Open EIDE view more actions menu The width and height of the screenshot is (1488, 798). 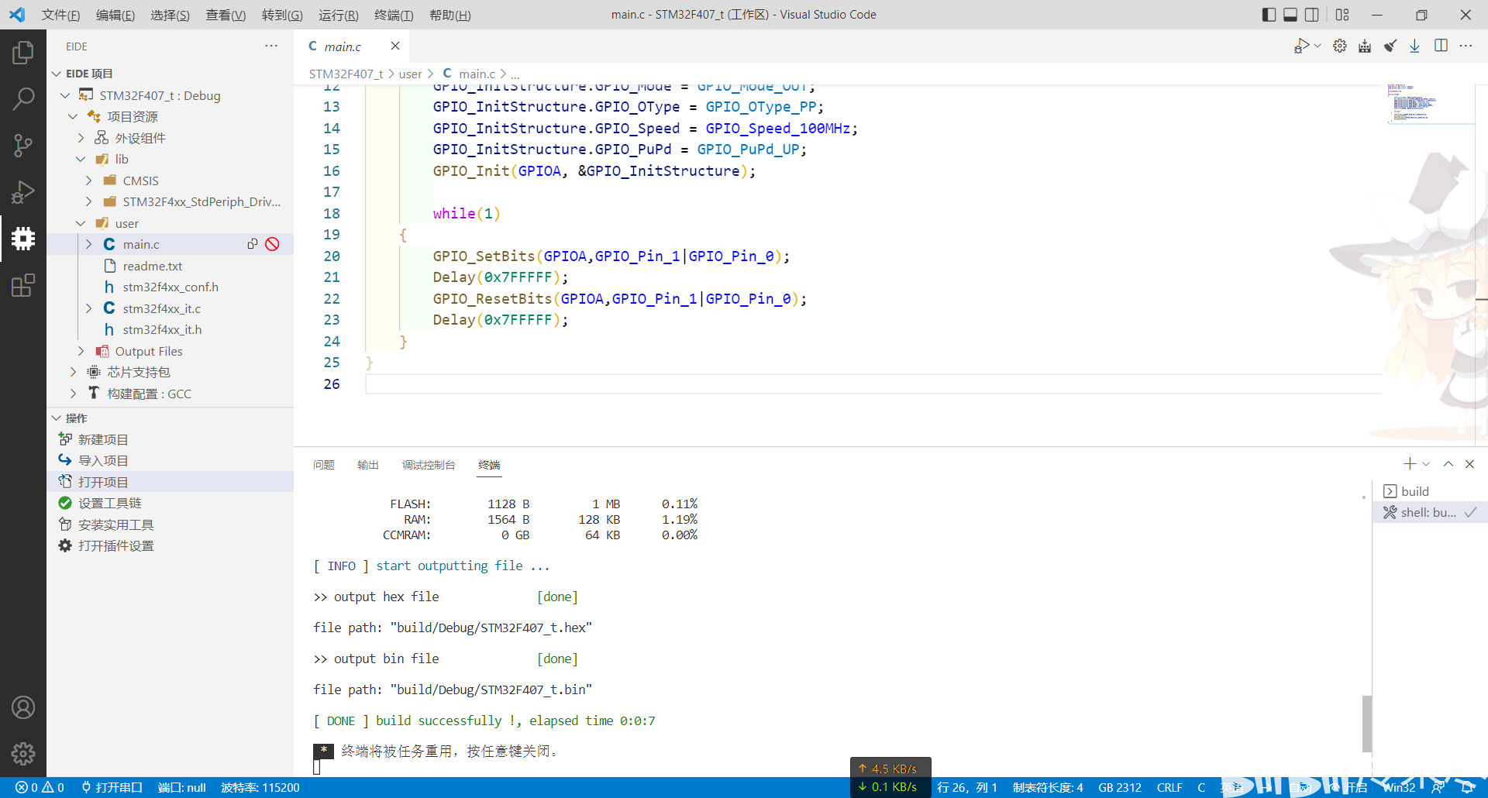click(271, 46)
